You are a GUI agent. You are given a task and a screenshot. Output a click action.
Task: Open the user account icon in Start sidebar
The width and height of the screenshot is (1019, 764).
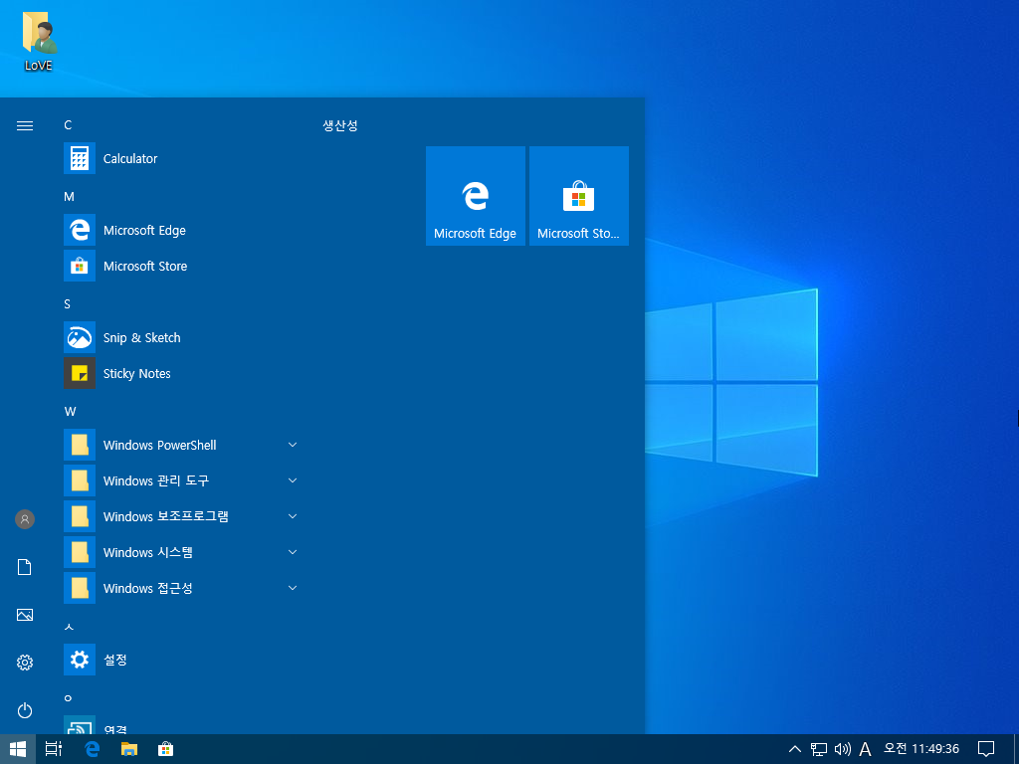[x=25, y=519]
